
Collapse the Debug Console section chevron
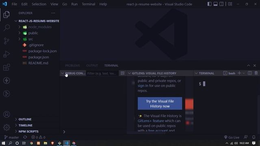point(62,73)
